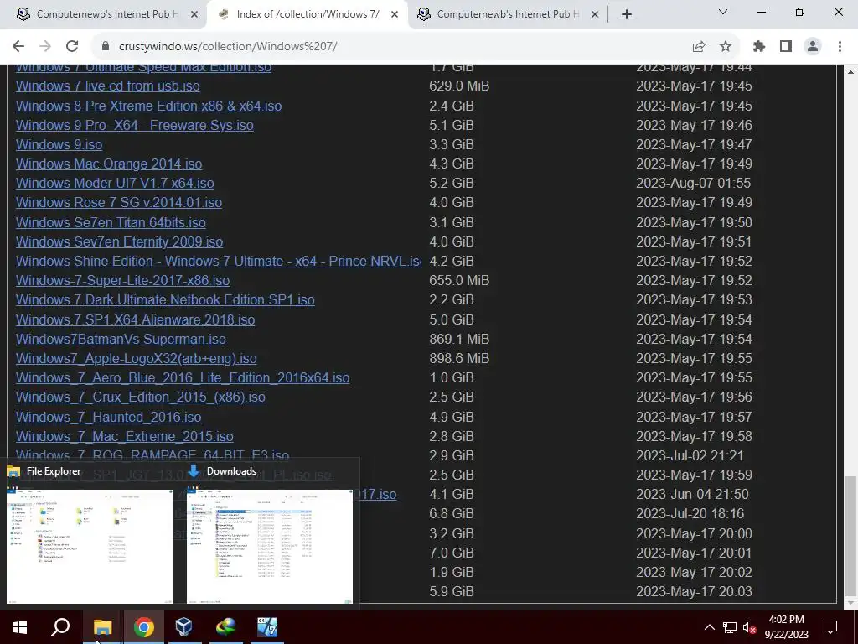Close the third Computernewb's Internet Pub tab
Screen dimensions: 858x644
(x=595, y=15)
